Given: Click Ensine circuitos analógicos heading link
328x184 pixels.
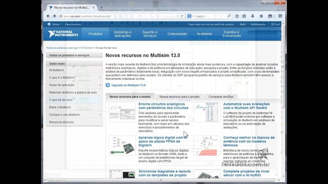Looking at the screenshot, I should pyautogui.click(x=163, y=106).
